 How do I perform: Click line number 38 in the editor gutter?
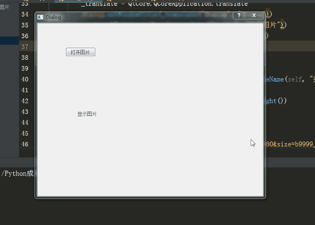tap(25, 57)
